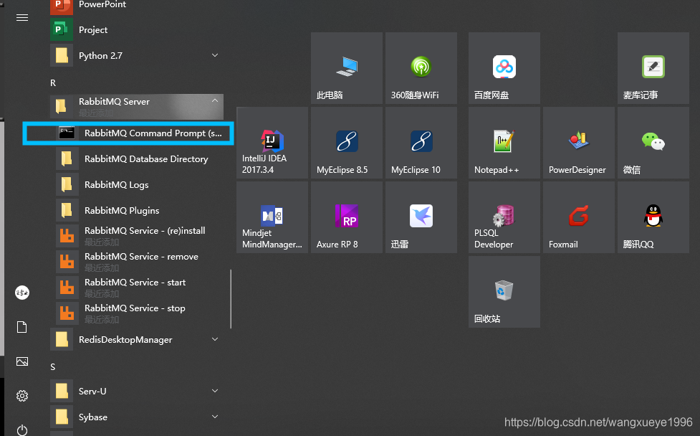This screenshot has height=436, width=700.
Task: Expand the RedisDesktopManager folder
Action: pyautogui.click(x=137, y=339)
